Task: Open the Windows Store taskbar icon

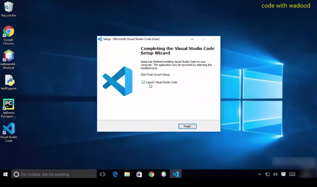Action: 139,174
